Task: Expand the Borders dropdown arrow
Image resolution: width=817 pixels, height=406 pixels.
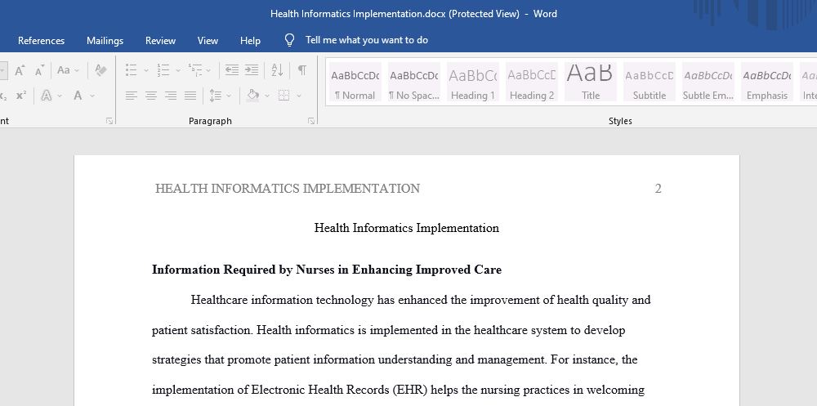Action: (x=298, y=96)
